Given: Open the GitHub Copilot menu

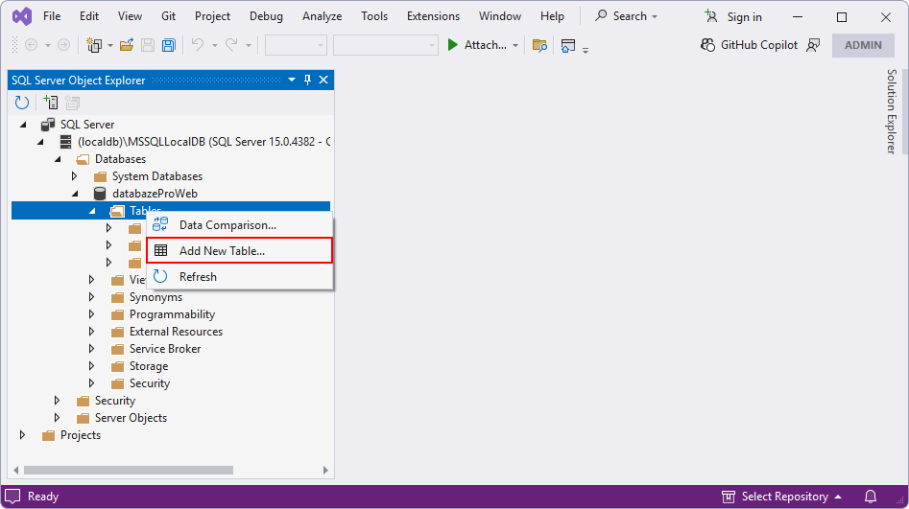Looking at the screenshot, I should pos(749,45).
